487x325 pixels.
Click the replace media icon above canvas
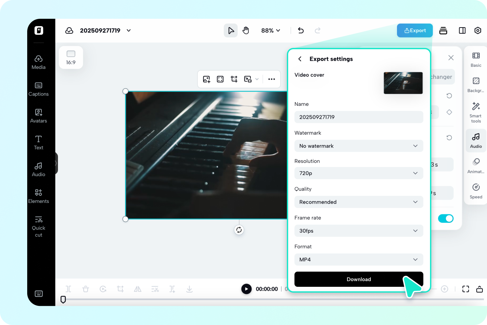(x=248, y=79)
